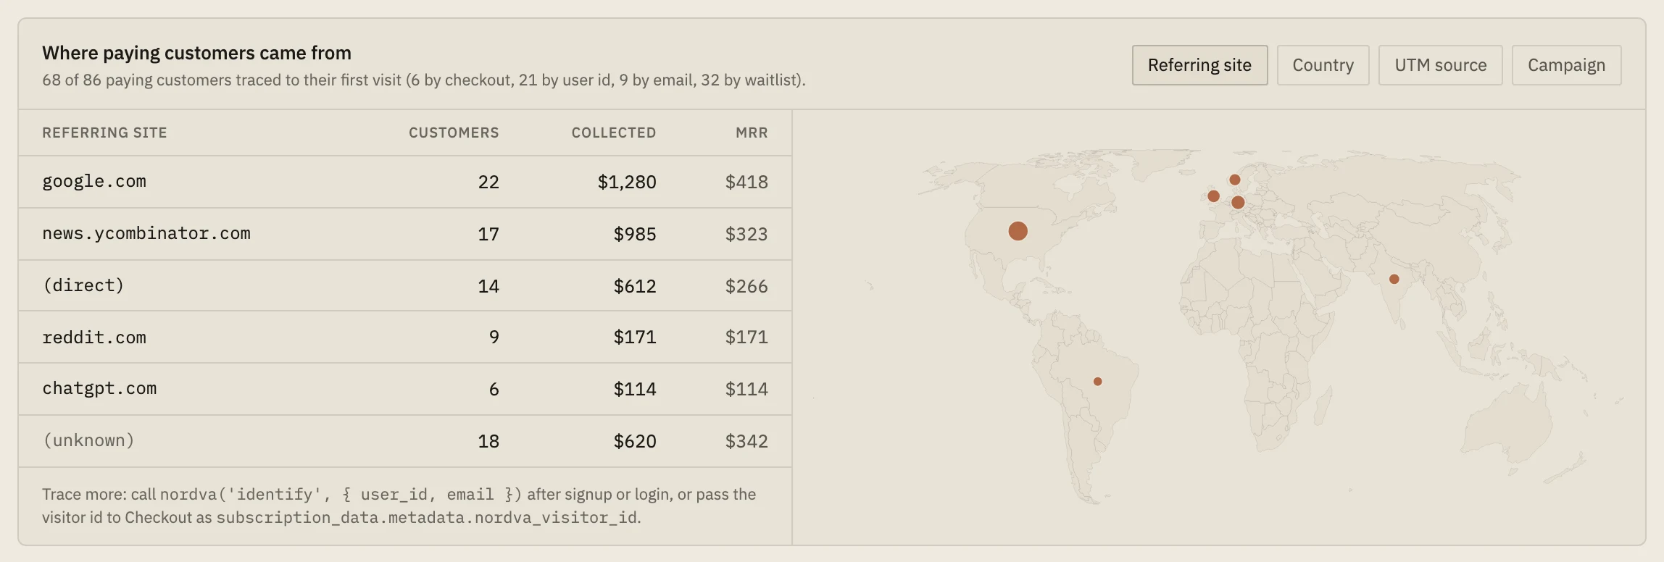
Task: Click the COLLECTED column header
Action: (614, 133)
